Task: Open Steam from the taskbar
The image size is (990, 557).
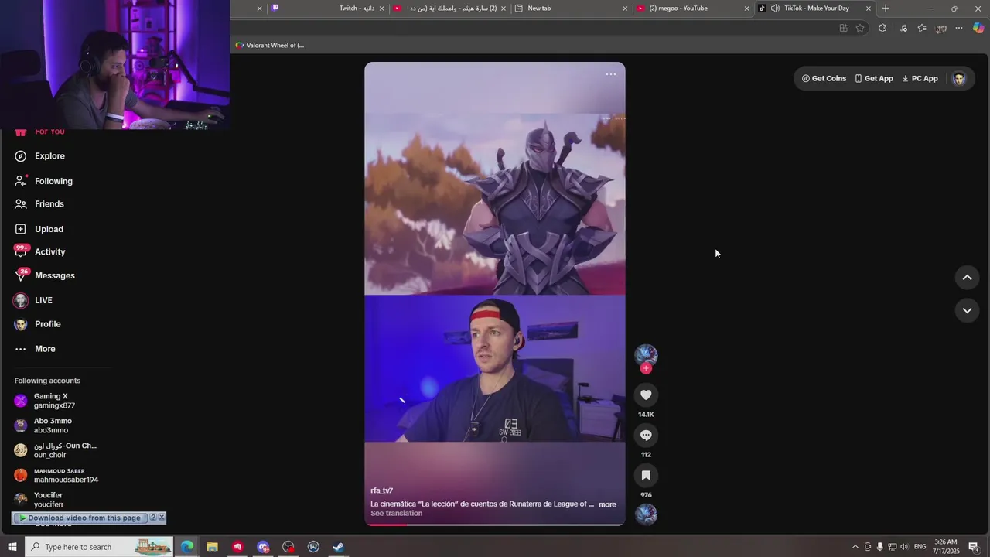Action: tap(338, 547)
